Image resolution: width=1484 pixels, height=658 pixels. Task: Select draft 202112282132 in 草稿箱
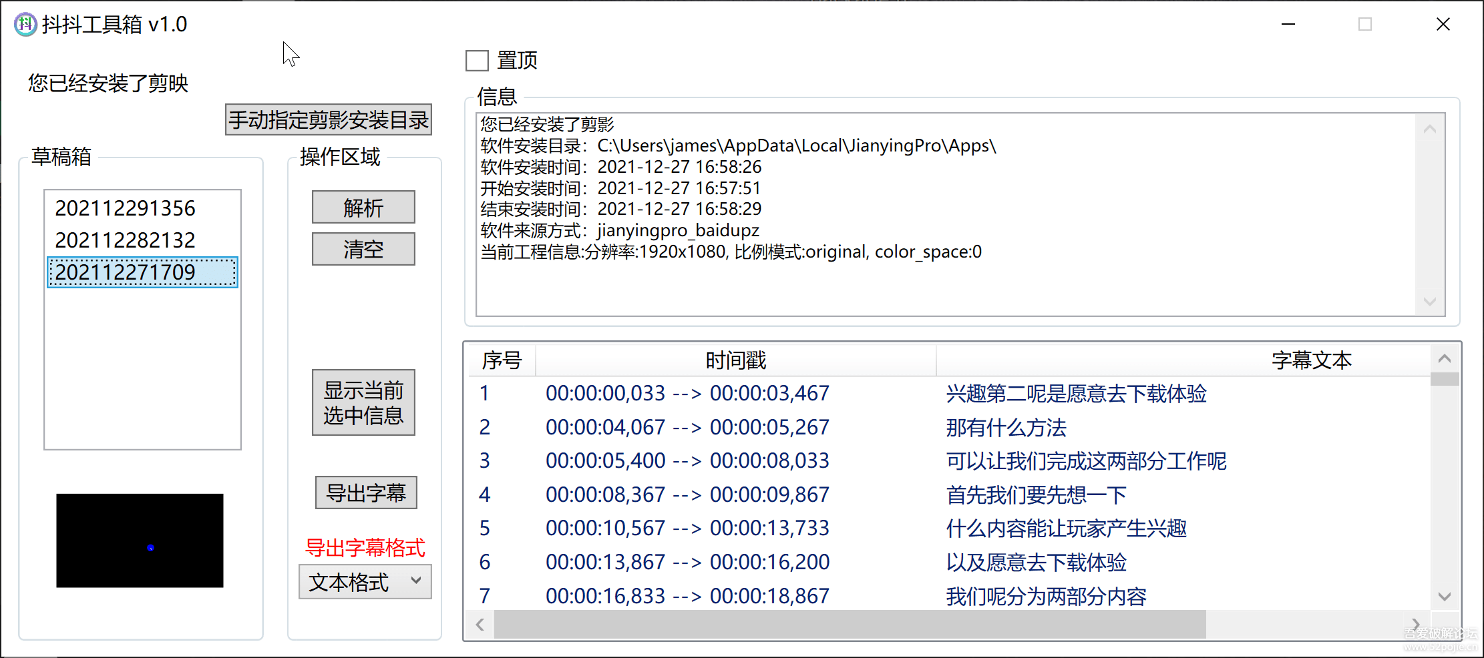click(x=126, y=240)
